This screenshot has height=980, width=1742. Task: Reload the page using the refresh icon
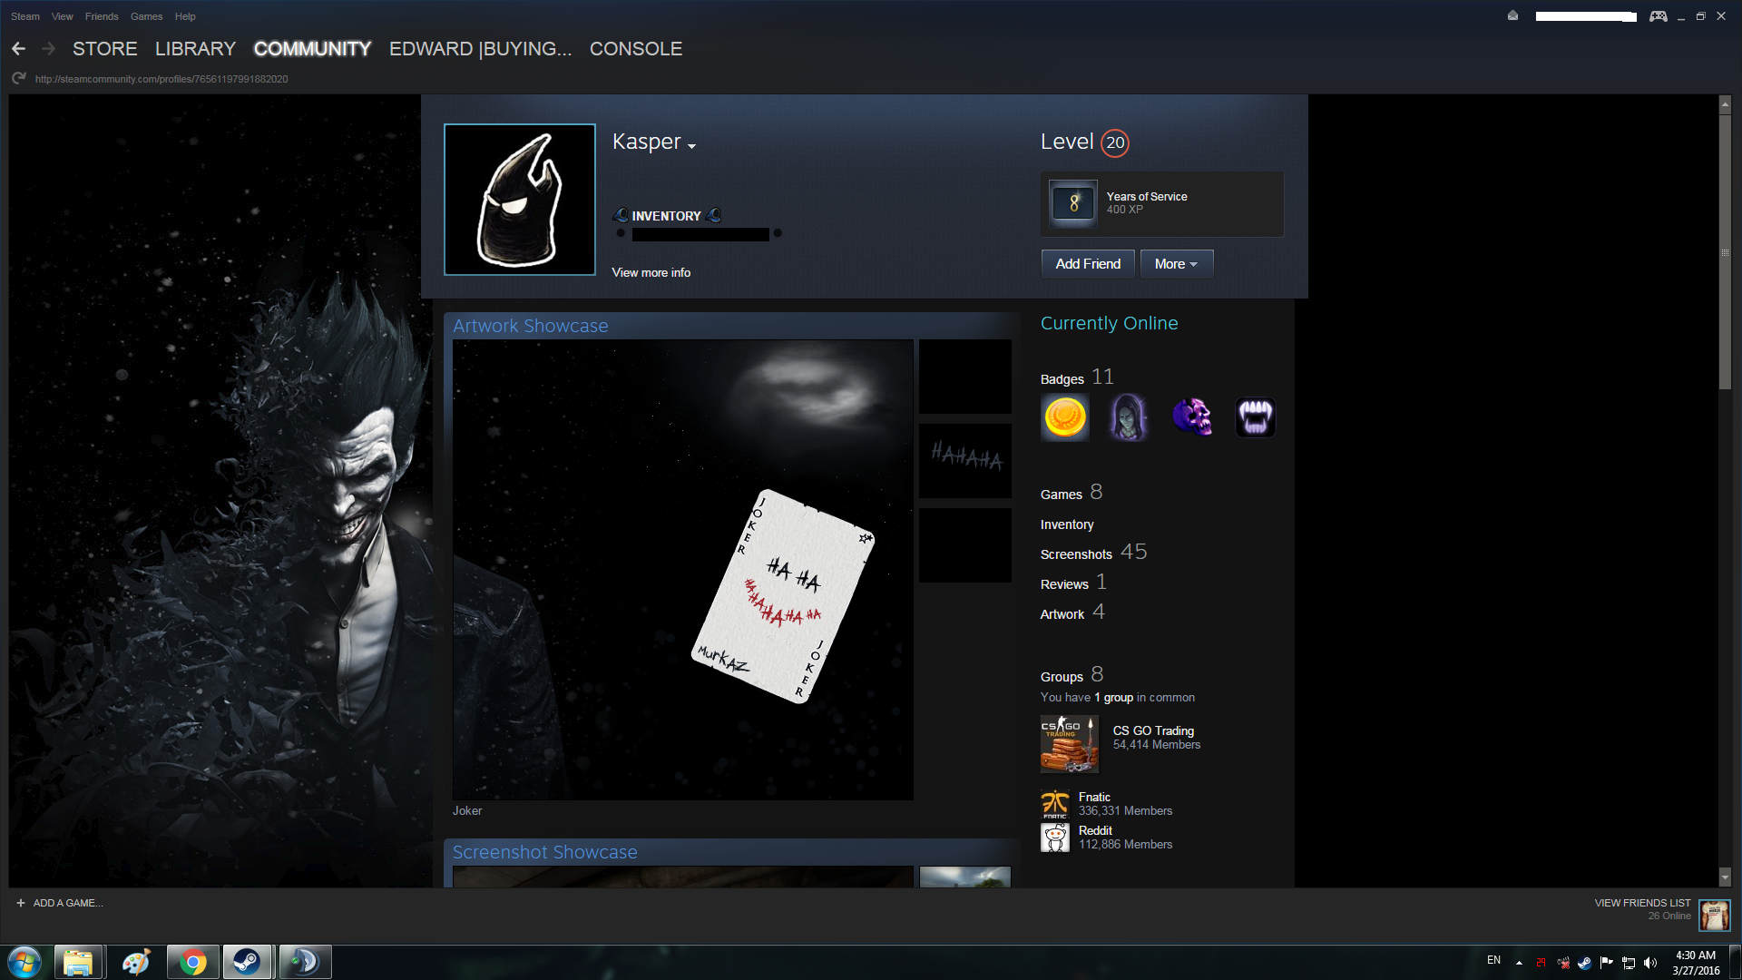(18, 79)
